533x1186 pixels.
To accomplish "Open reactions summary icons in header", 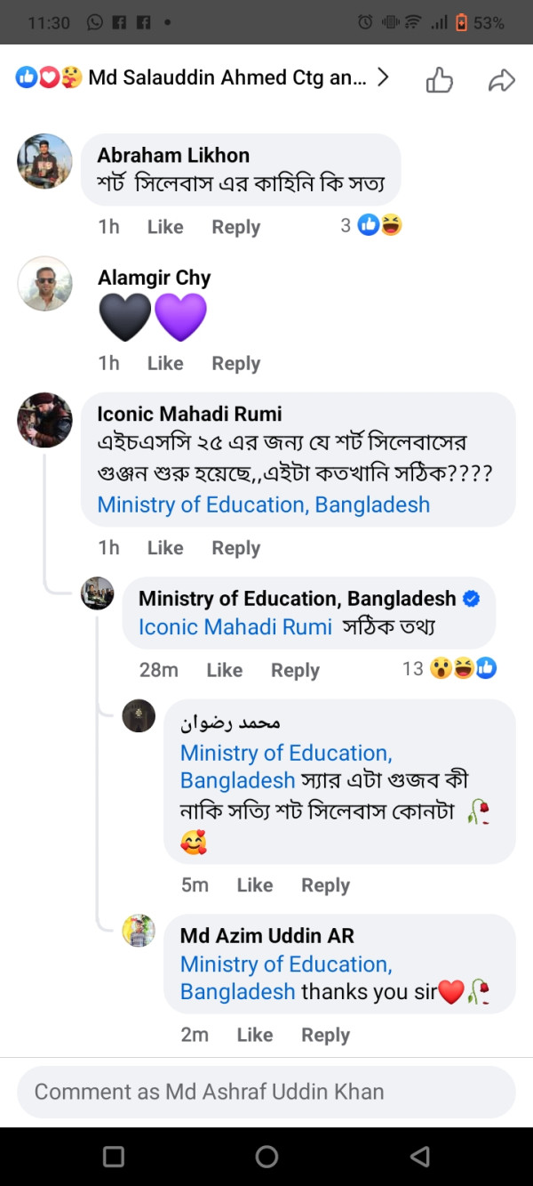I will (x=47, y=78).
